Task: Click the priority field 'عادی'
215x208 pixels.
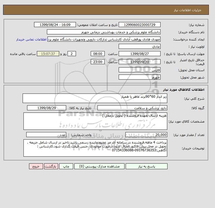Action: click(x=139, y=46)
